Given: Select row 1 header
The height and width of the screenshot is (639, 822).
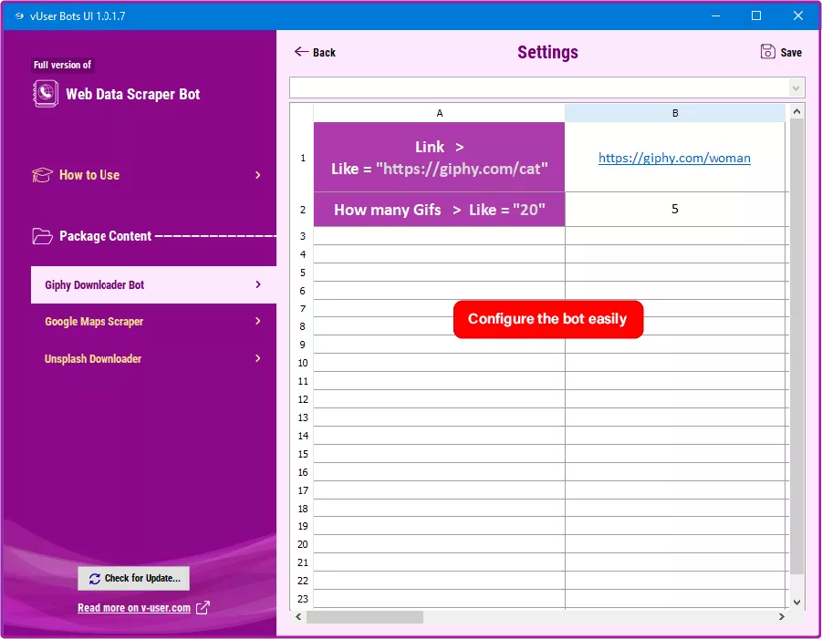Looking at the screenshot, I should [x=303, y=157].
